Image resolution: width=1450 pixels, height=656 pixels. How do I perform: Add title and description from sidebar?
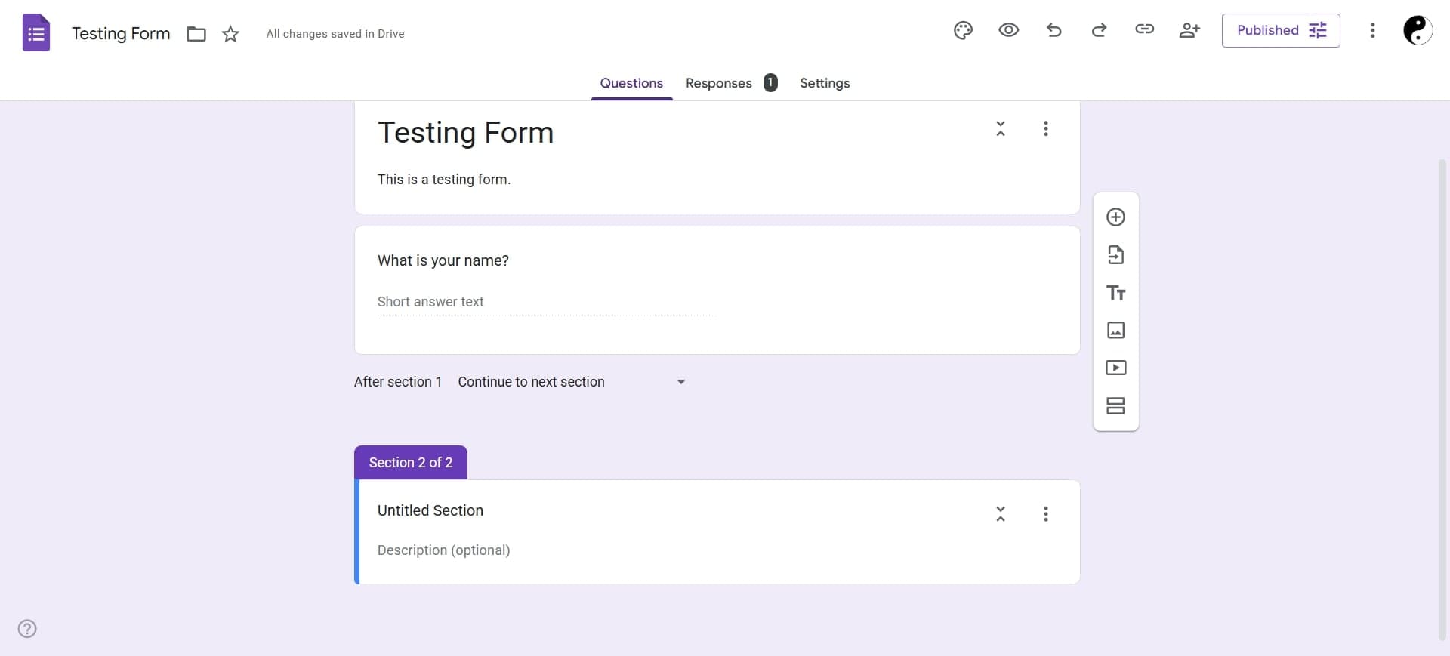click(1115, 293)
